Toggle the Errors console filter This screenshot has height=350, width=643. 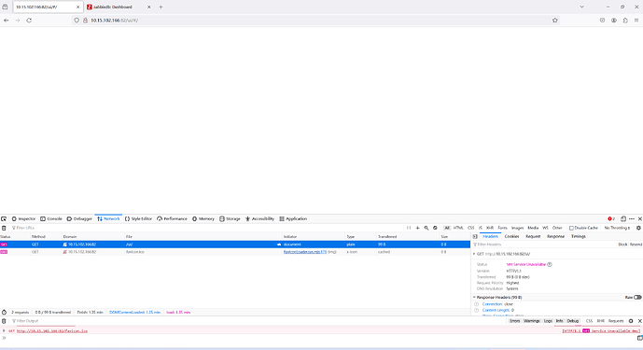pos(514,321)
